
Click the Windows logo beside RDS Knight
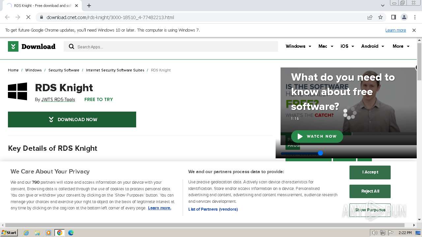(17, 91)
